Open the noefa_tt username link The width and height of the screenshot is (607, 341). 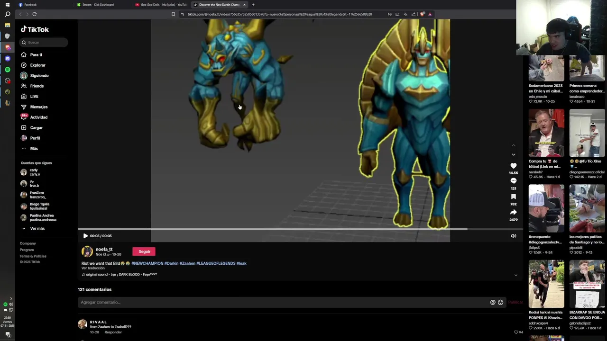[x=104, y=249]
